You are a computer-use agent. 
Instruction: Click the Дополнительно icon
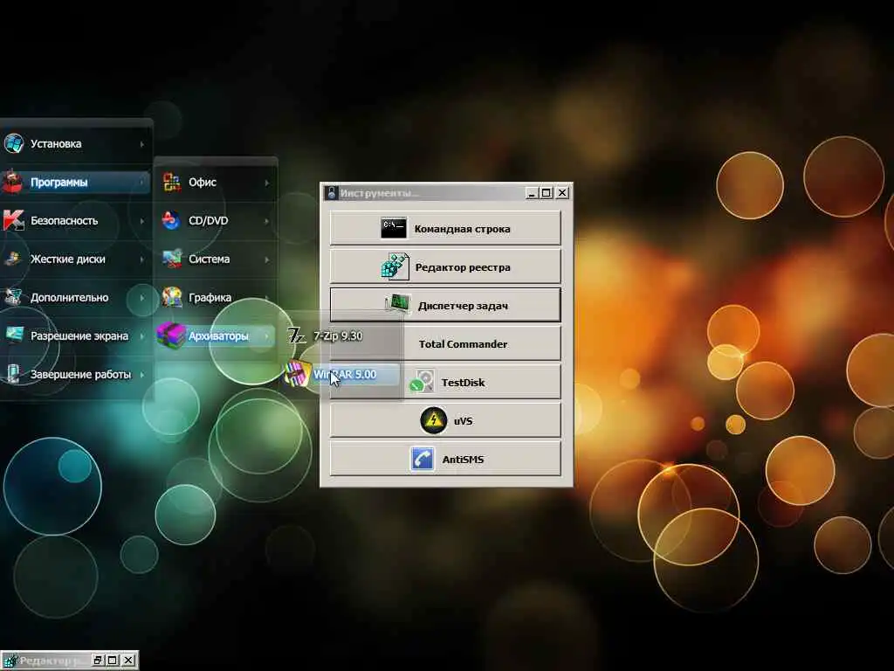(13, 297)
